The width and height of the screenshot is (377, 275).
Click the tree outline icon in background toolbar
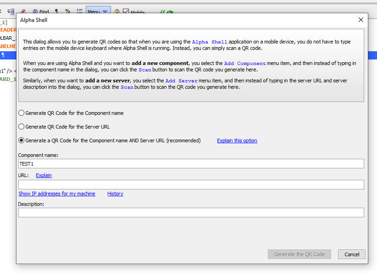click(x=11, y=11)
